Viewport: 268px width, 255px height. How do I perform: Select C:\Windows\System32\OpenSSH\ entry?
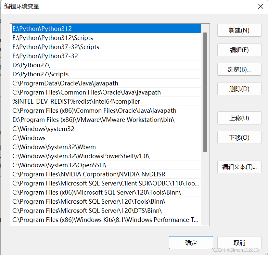(x=106, y=165)
